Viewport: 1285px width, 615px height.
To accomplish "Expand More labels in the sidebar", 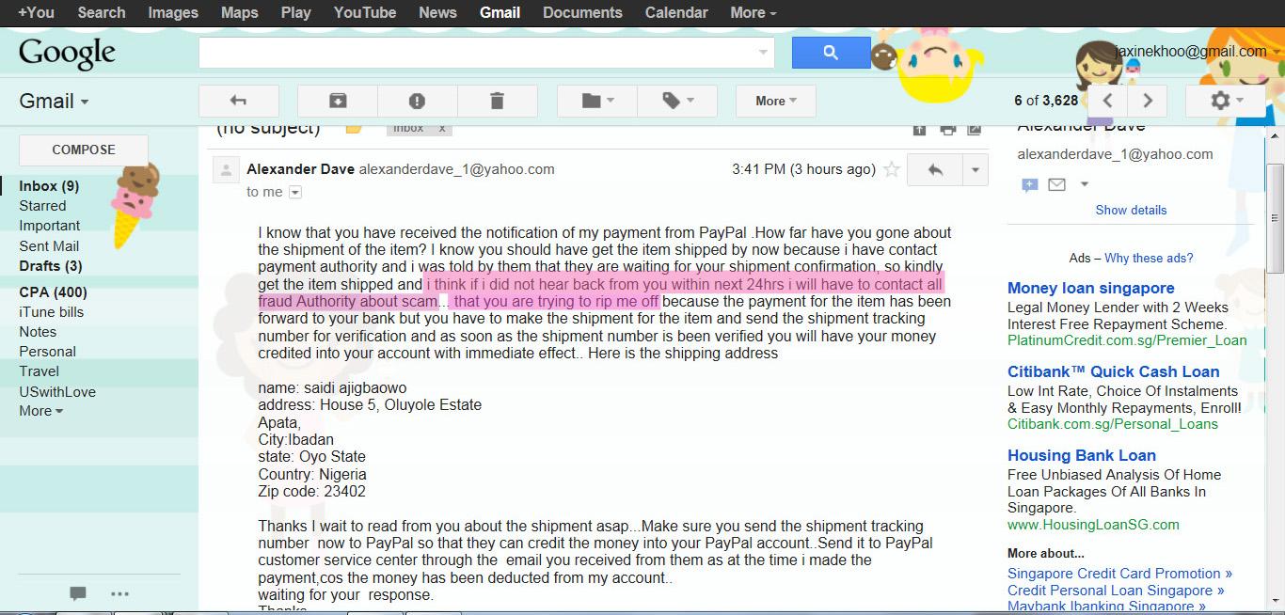I will [x=41, y=411].
